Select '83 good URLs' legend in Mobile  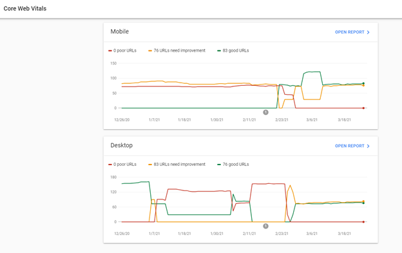pos(233,50)
